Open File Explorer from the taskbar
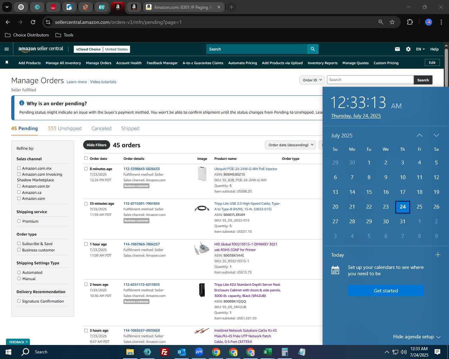The image size is (449, 359). tap(130, 352)
